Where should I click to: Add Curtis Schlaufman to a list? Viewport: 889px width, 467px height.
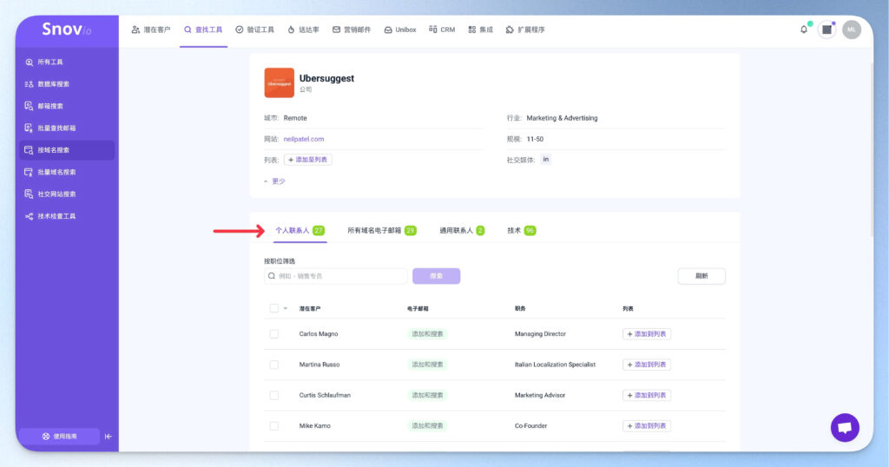pos(647,395)
